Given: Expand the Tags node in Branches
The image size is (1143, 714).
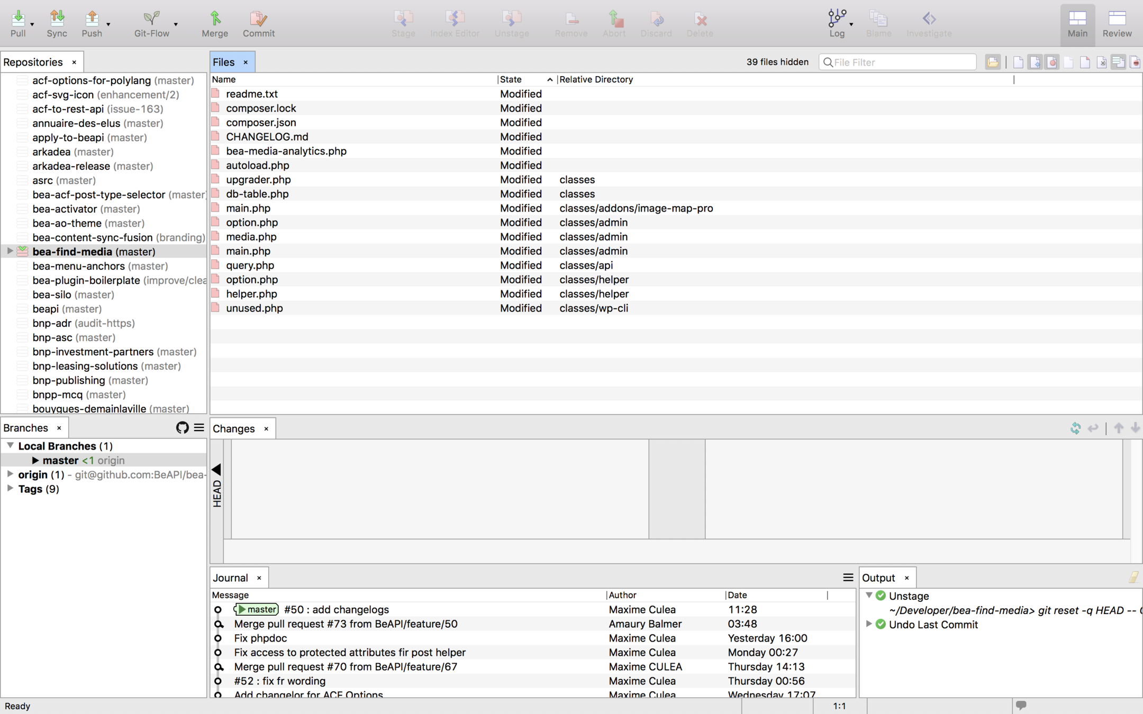Looking at the screenshot, I should click(x=10, y=489).
